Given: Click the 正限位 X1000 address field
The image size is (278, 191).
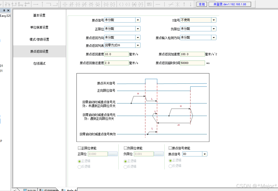Looking at the screenshot, I should 98,154.
